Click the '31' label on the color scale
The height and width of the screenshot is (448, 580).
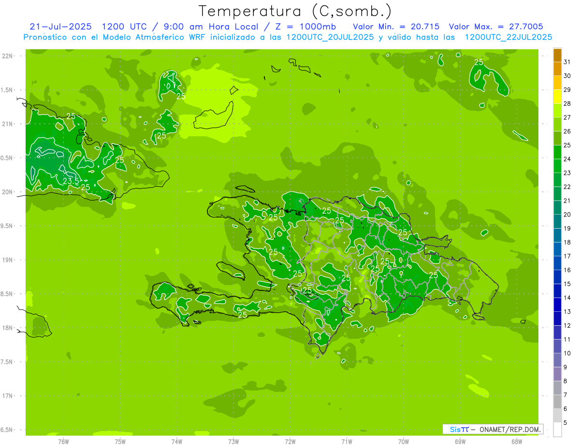pyautogui.click(x=567, y=62)
